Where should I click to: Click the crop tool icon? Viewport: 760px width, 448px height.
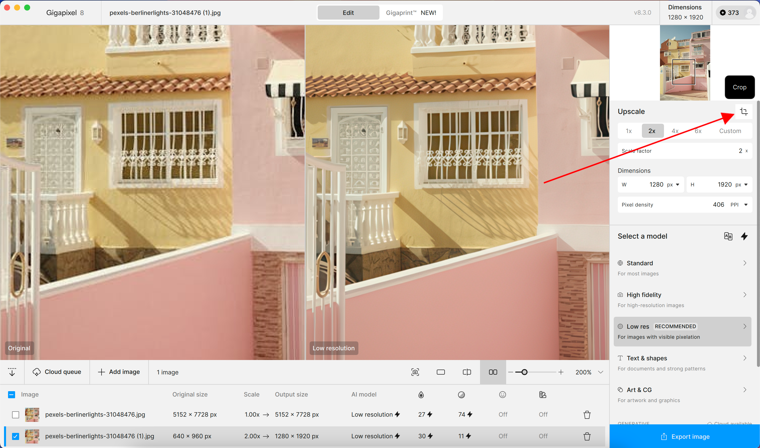743,112
